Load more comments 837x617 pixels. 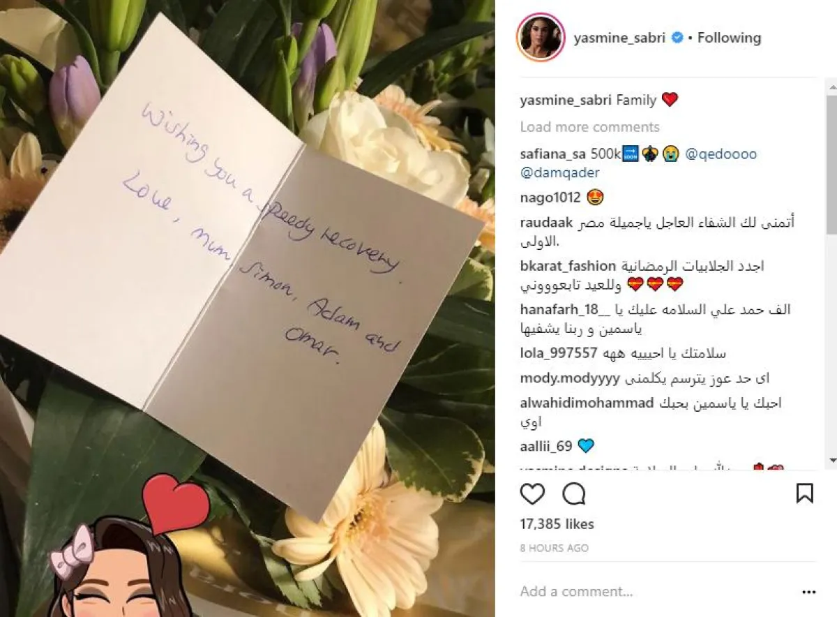589,127
